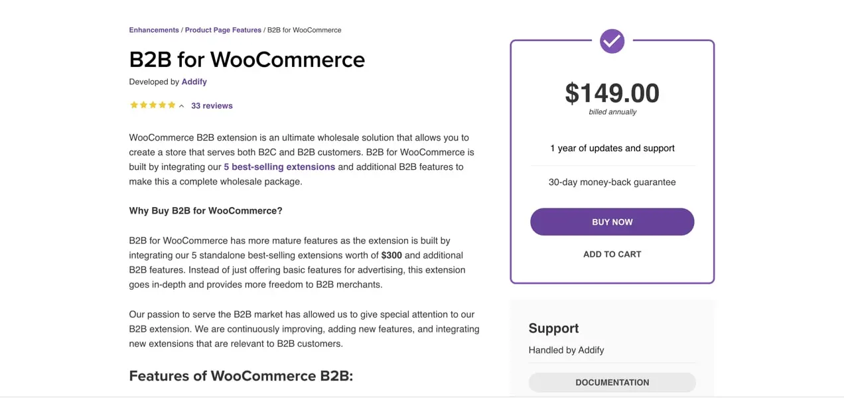Viewport: 844px width, 398px height.
Task: Click the Support section heading
Action: click(x=553, y=328)
